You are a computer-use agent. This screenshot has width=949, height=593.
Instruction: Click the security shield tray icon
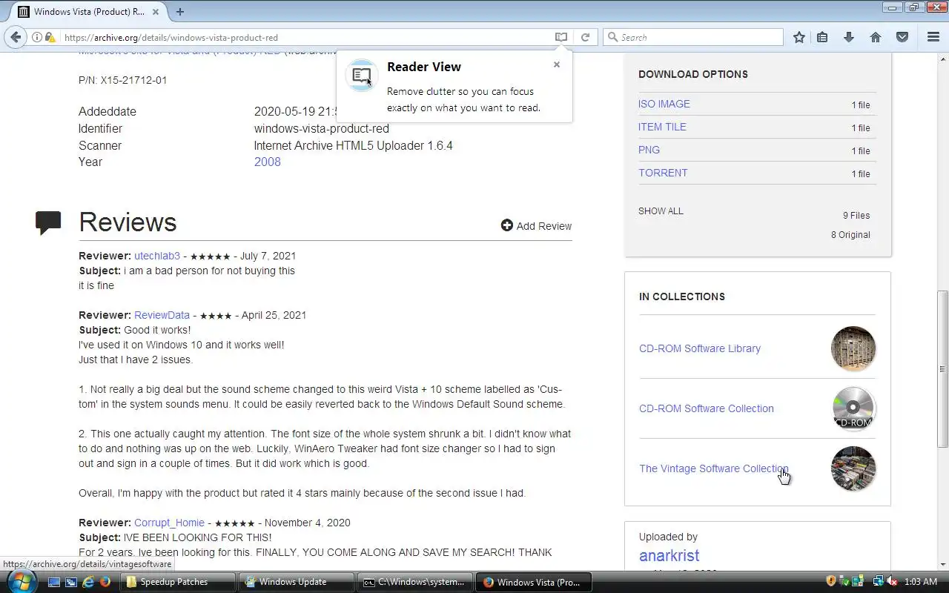coord(831,582)
